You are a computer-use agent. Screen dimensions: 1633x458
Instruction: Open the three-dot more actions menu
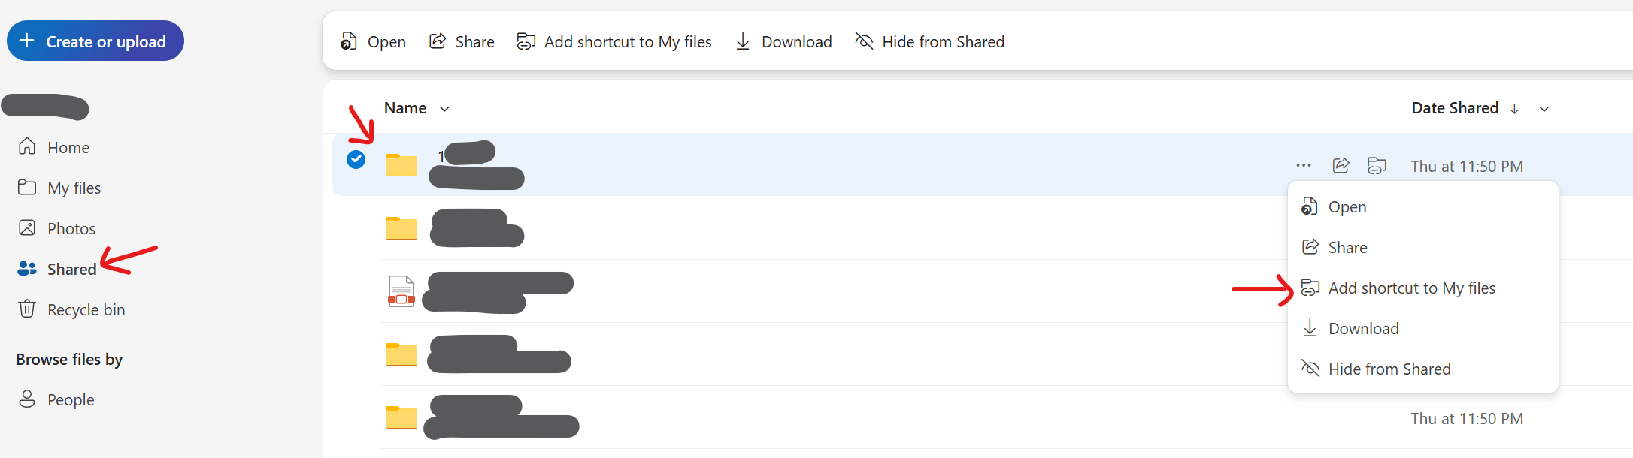[x=1304, y=166]
